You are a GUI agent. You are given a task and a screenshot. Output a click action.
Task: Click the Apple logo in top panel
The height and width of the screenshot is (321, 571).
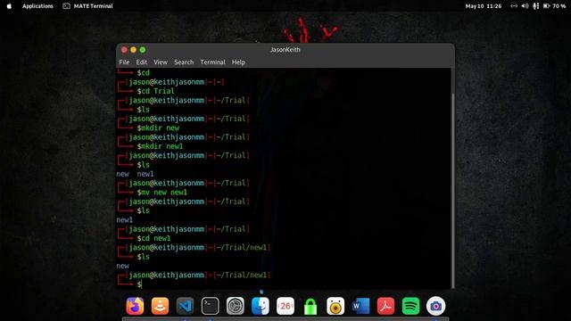pyautogui.click(x=9, y=6)
